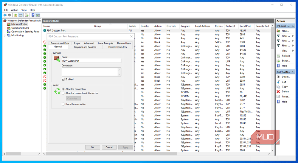Click the Properties icon in Actions pane
Screen dimensions: 298x163
278,97
